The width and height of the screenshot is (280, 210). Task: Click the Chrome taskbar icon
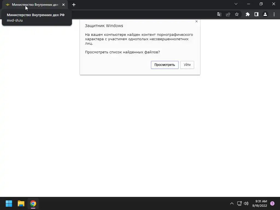[x=33, y=203]
